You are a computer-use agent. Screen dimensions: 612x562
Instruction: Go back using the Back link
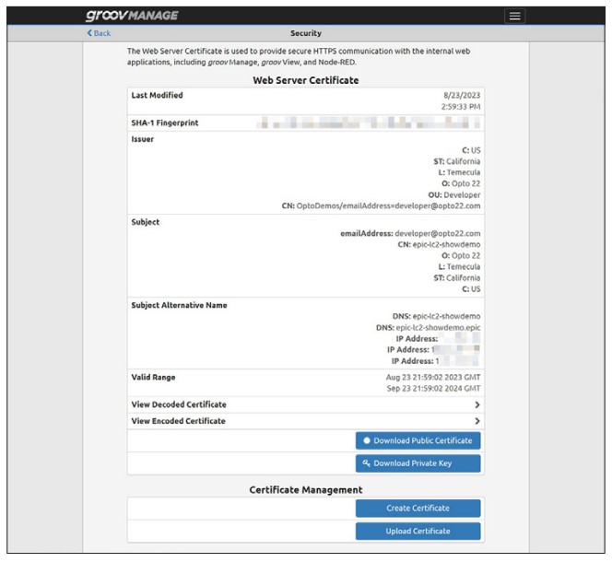click(99, 33)
